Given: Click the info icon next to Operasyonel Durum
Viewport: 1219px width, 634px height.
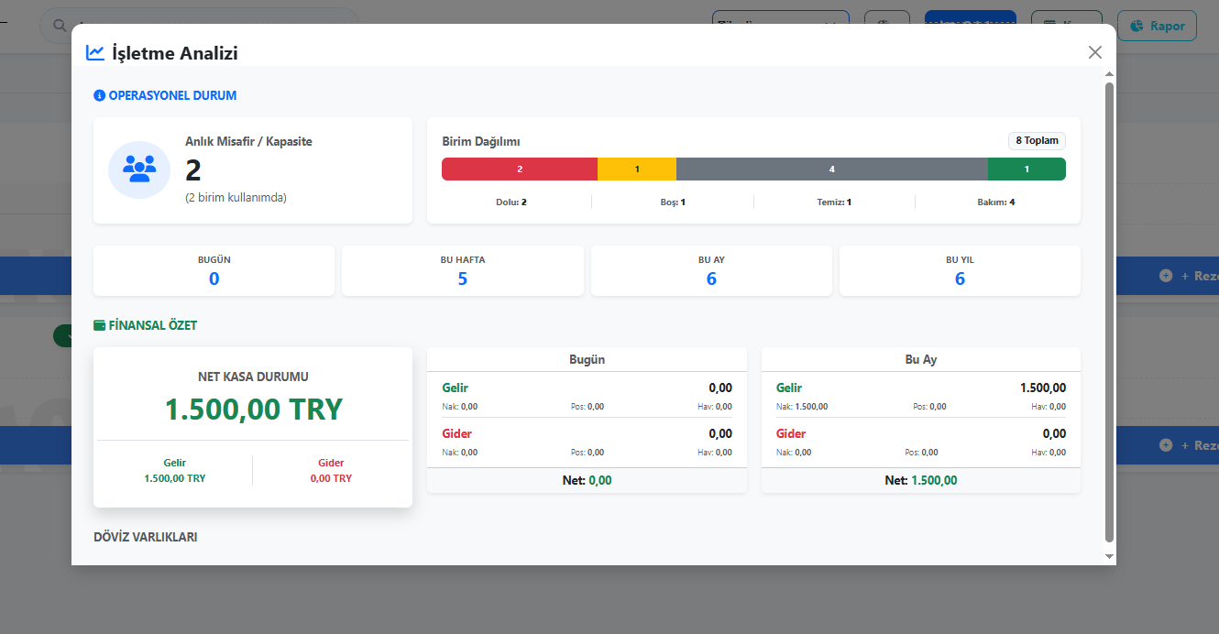Looking at the screenshot, I should click(99, 95).
